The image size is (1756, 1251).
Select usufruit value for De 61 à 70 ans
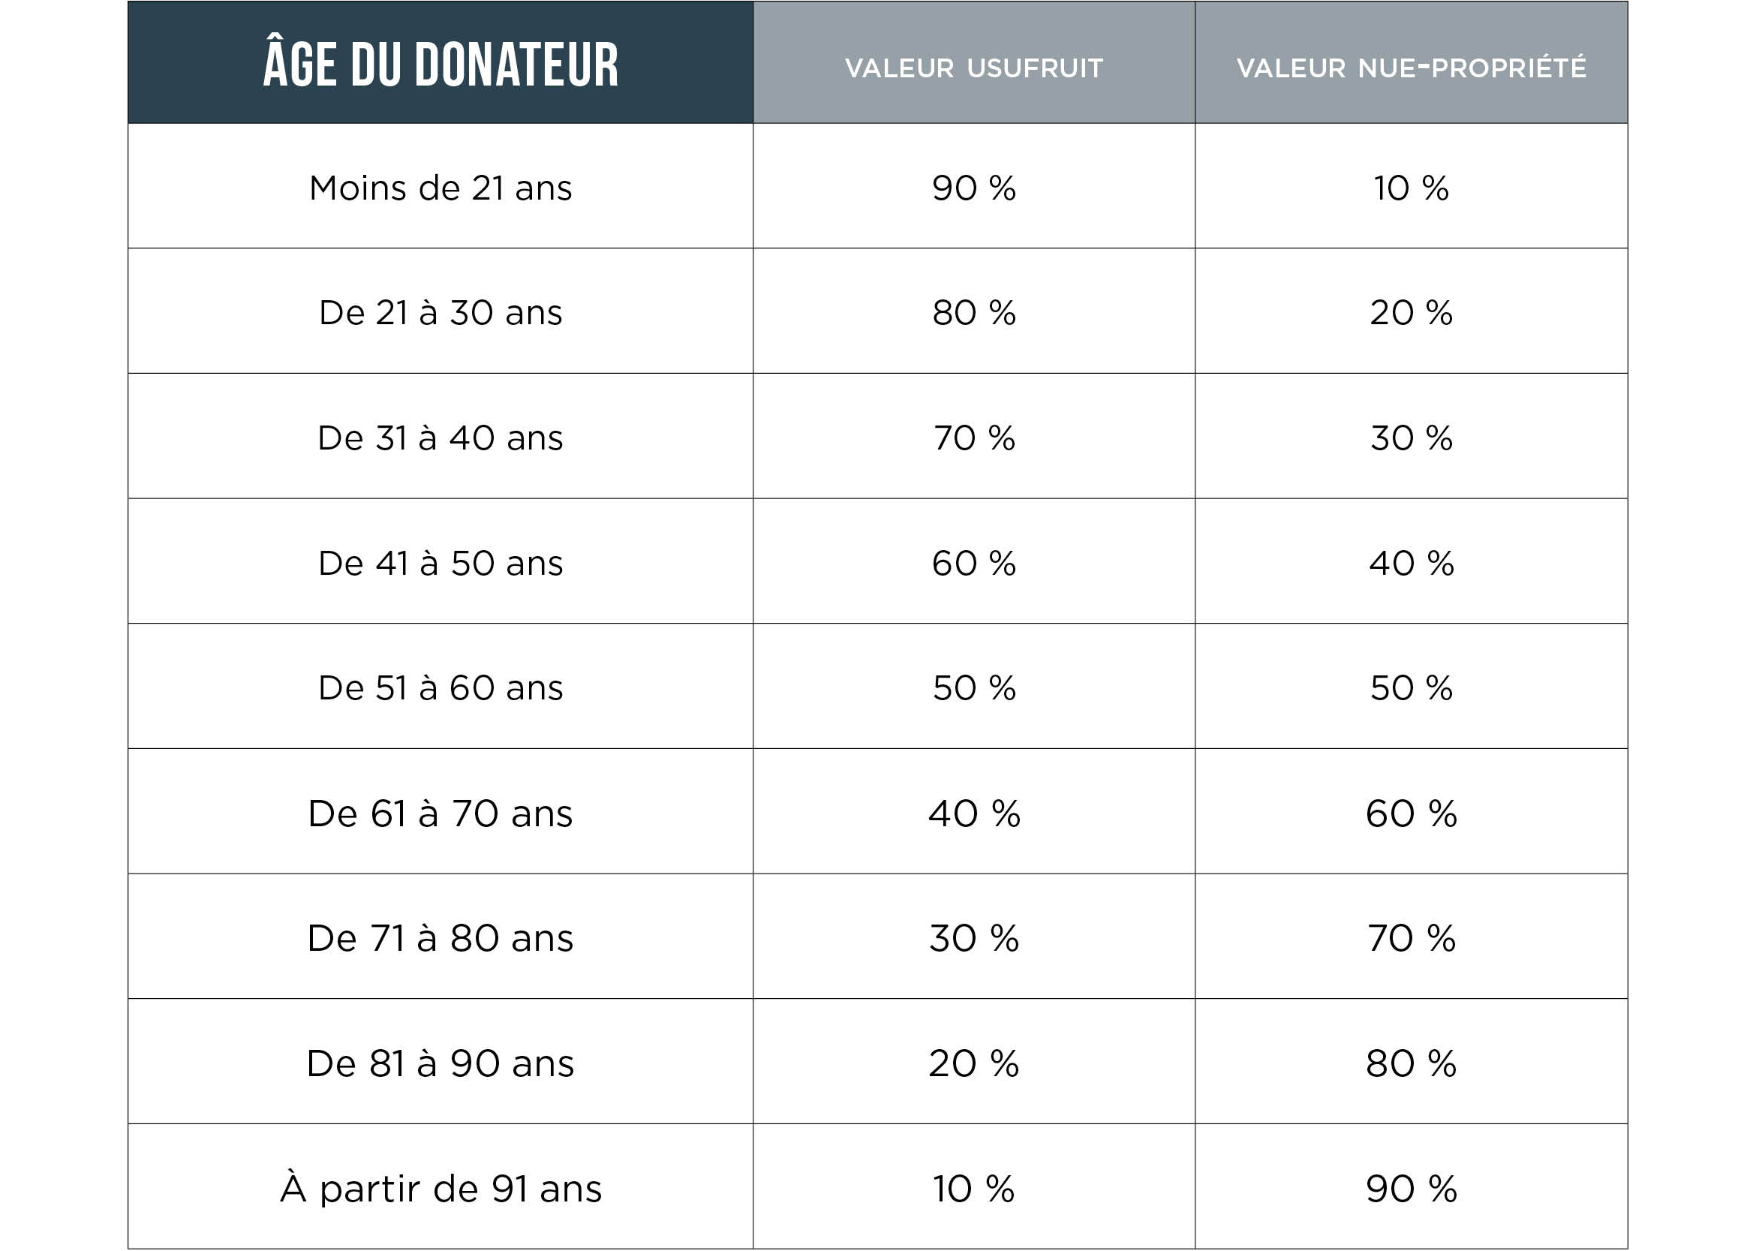974,813
